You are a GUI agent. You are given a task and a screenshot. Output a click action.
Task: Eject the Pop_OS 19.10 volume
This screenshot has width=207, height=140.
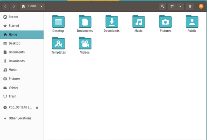(37, 108)
